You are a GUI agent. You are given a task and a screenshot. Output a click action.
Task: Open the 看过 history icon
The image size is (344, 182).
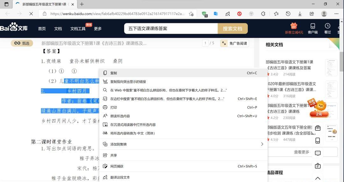tap(327, 28)
